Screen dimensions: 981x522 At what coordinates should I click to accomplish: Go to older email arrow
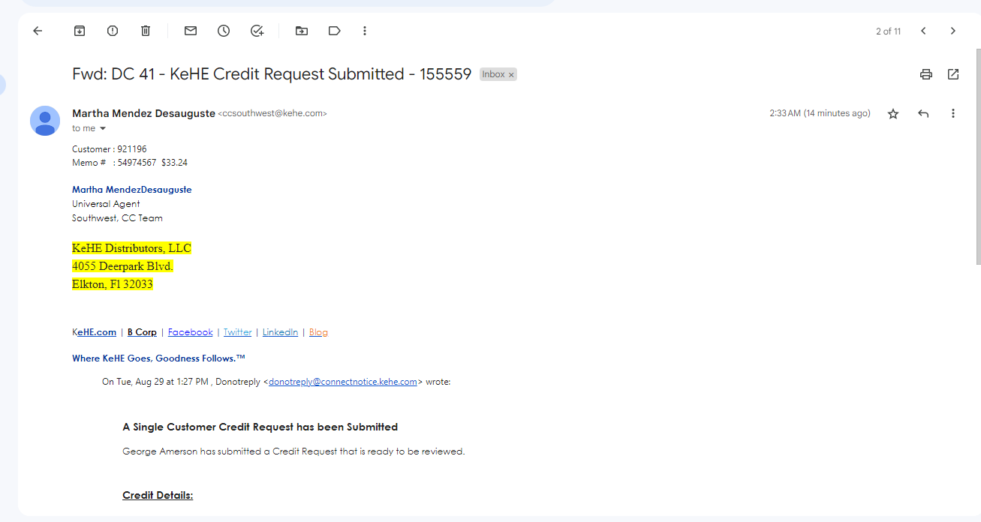[953, 31]
